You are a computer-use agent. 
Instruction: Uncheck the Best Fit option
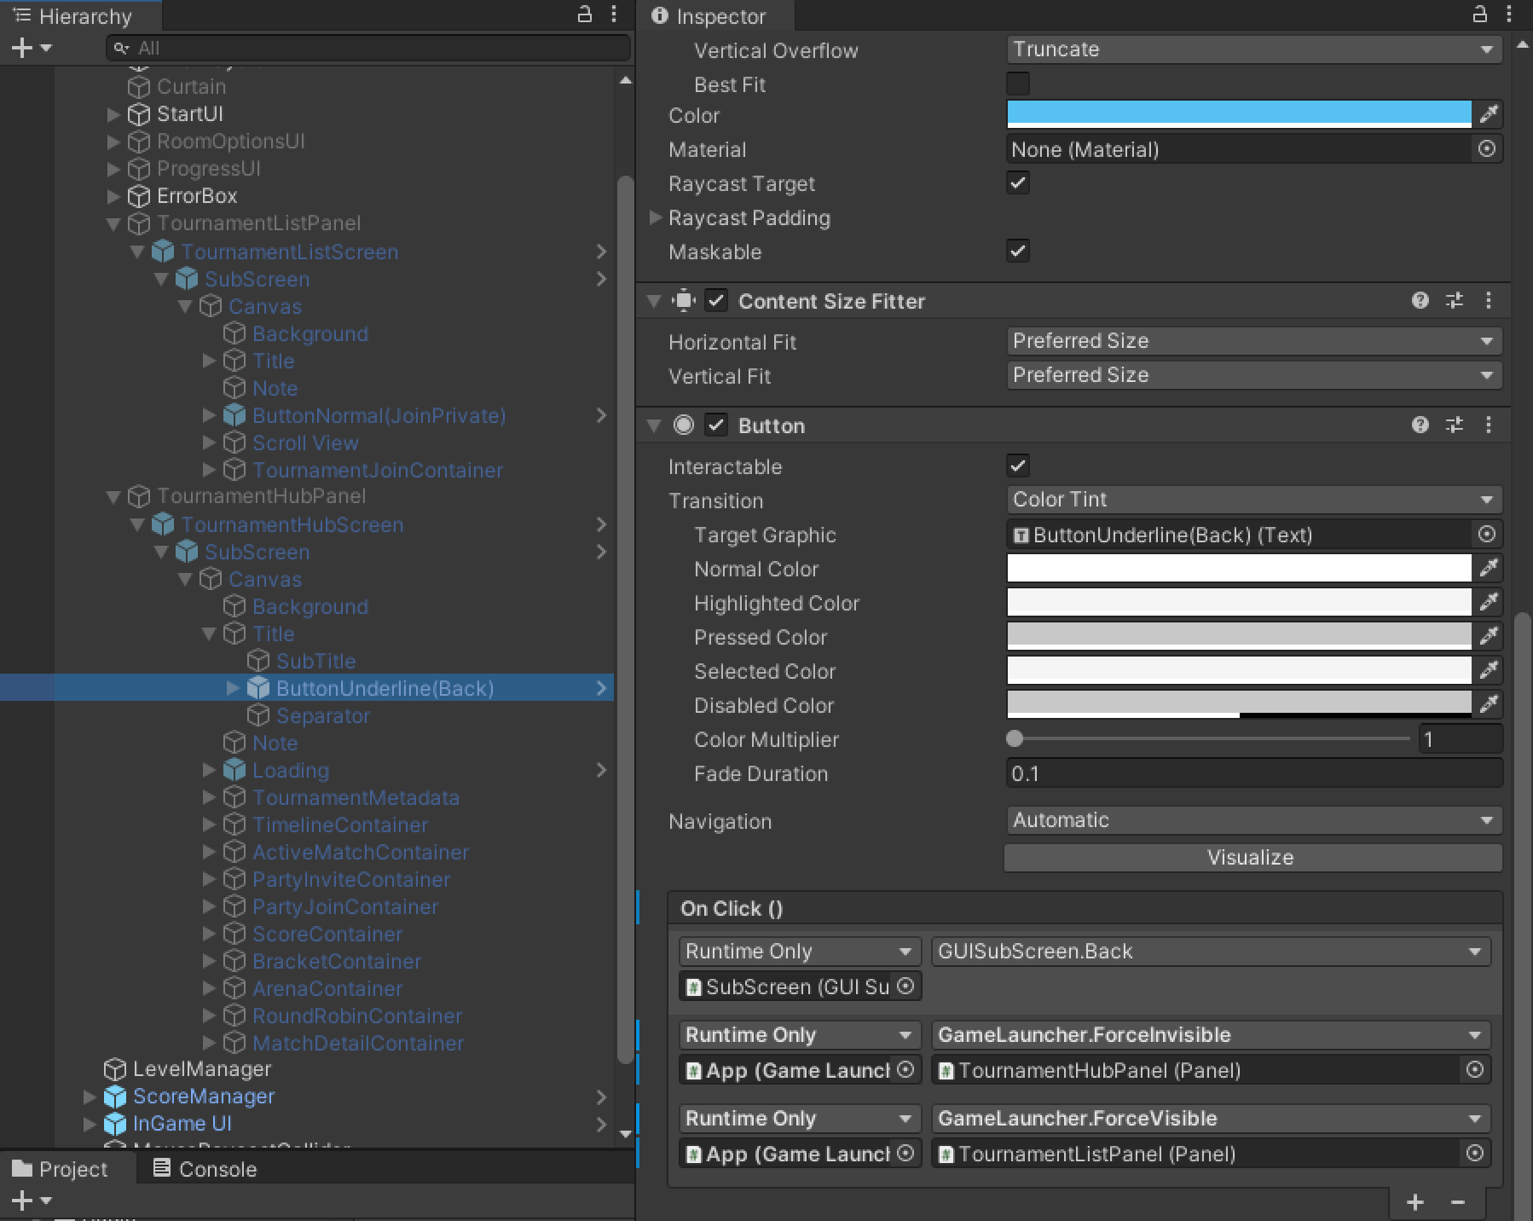point(1018,84)
